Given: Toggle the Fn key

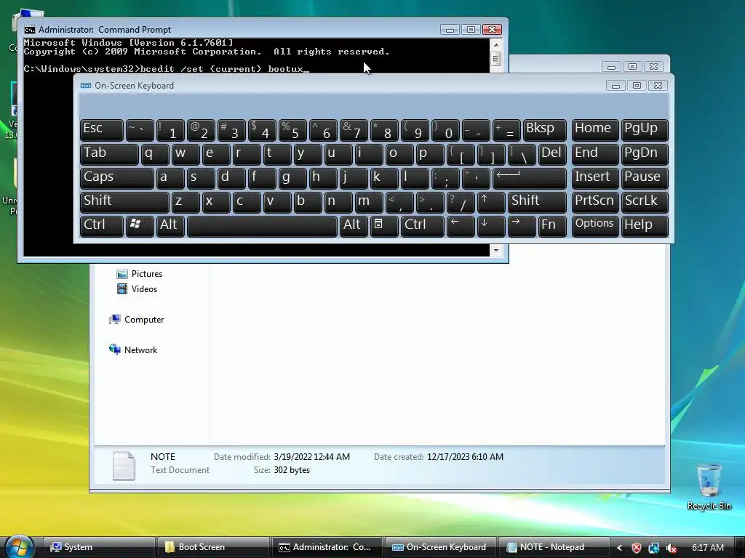Looking at the screenshot, I should (552, 227).
